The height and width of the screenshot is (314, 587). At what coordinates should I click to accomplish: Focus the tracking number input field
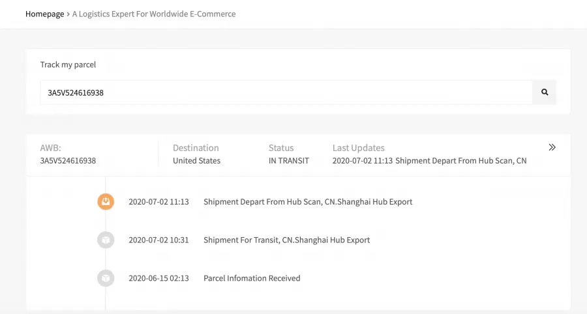(x=286, y=93)
